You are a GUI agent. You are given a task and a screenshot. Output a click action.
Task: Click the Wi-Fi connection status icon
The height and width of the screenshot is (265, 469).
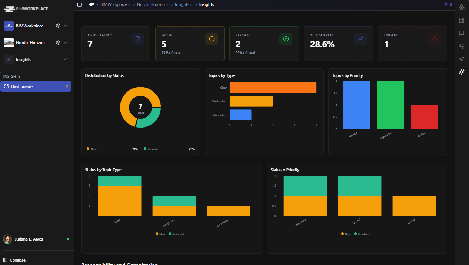coord(446,4)
